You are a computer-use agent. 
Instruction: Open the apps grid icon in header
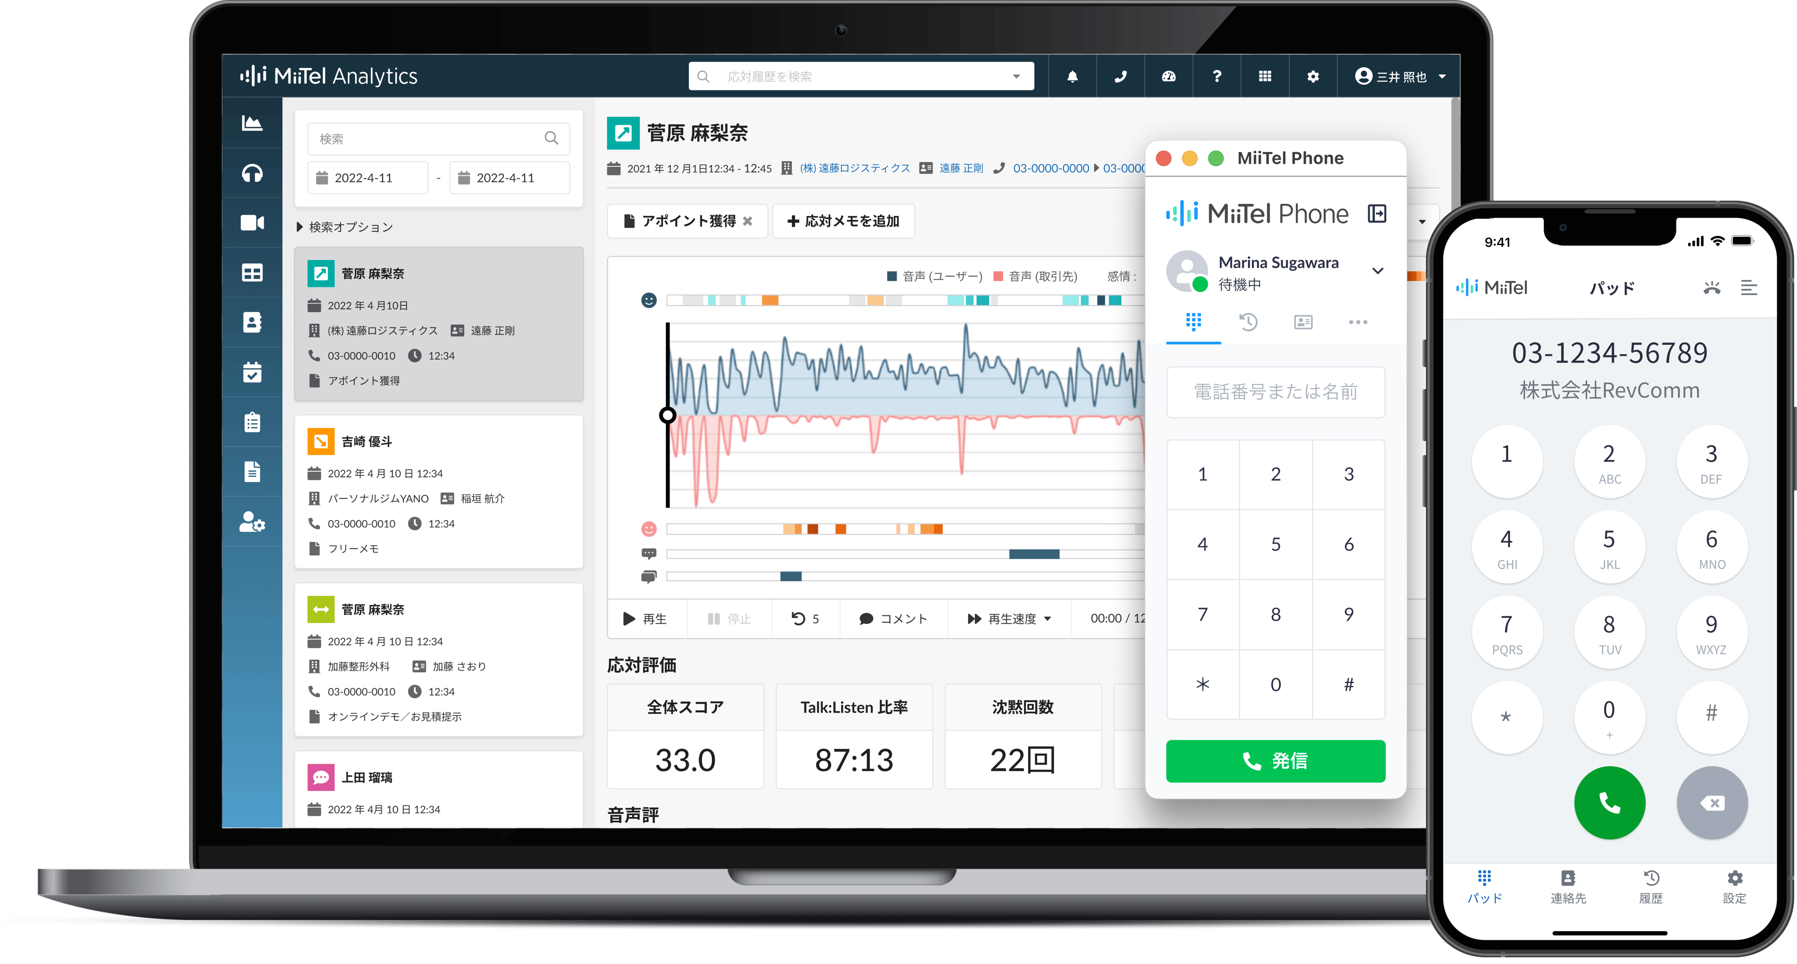click(1265, 77)
